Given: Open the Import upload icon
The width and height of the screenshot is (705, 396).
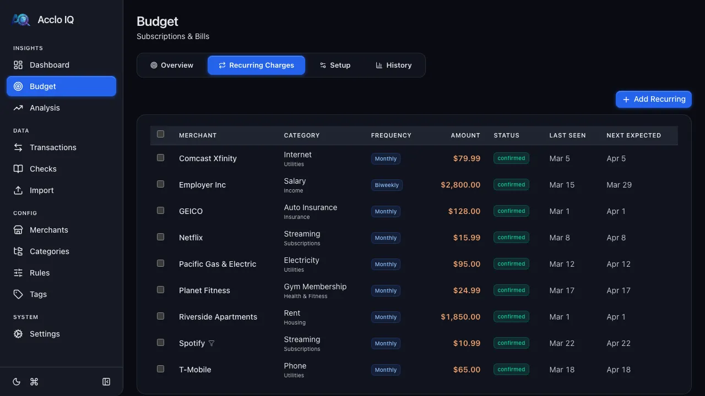Looking at the screenshot, I should click(x=18, y=190).
